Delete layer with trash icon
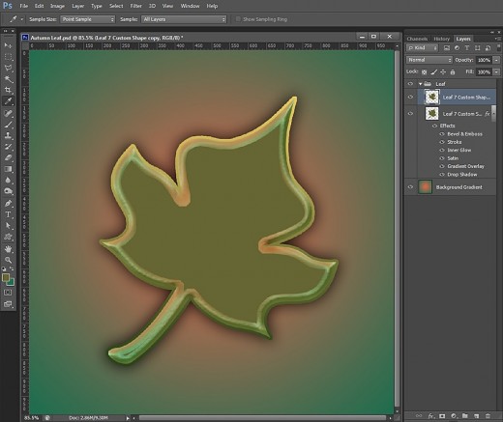 488,416
